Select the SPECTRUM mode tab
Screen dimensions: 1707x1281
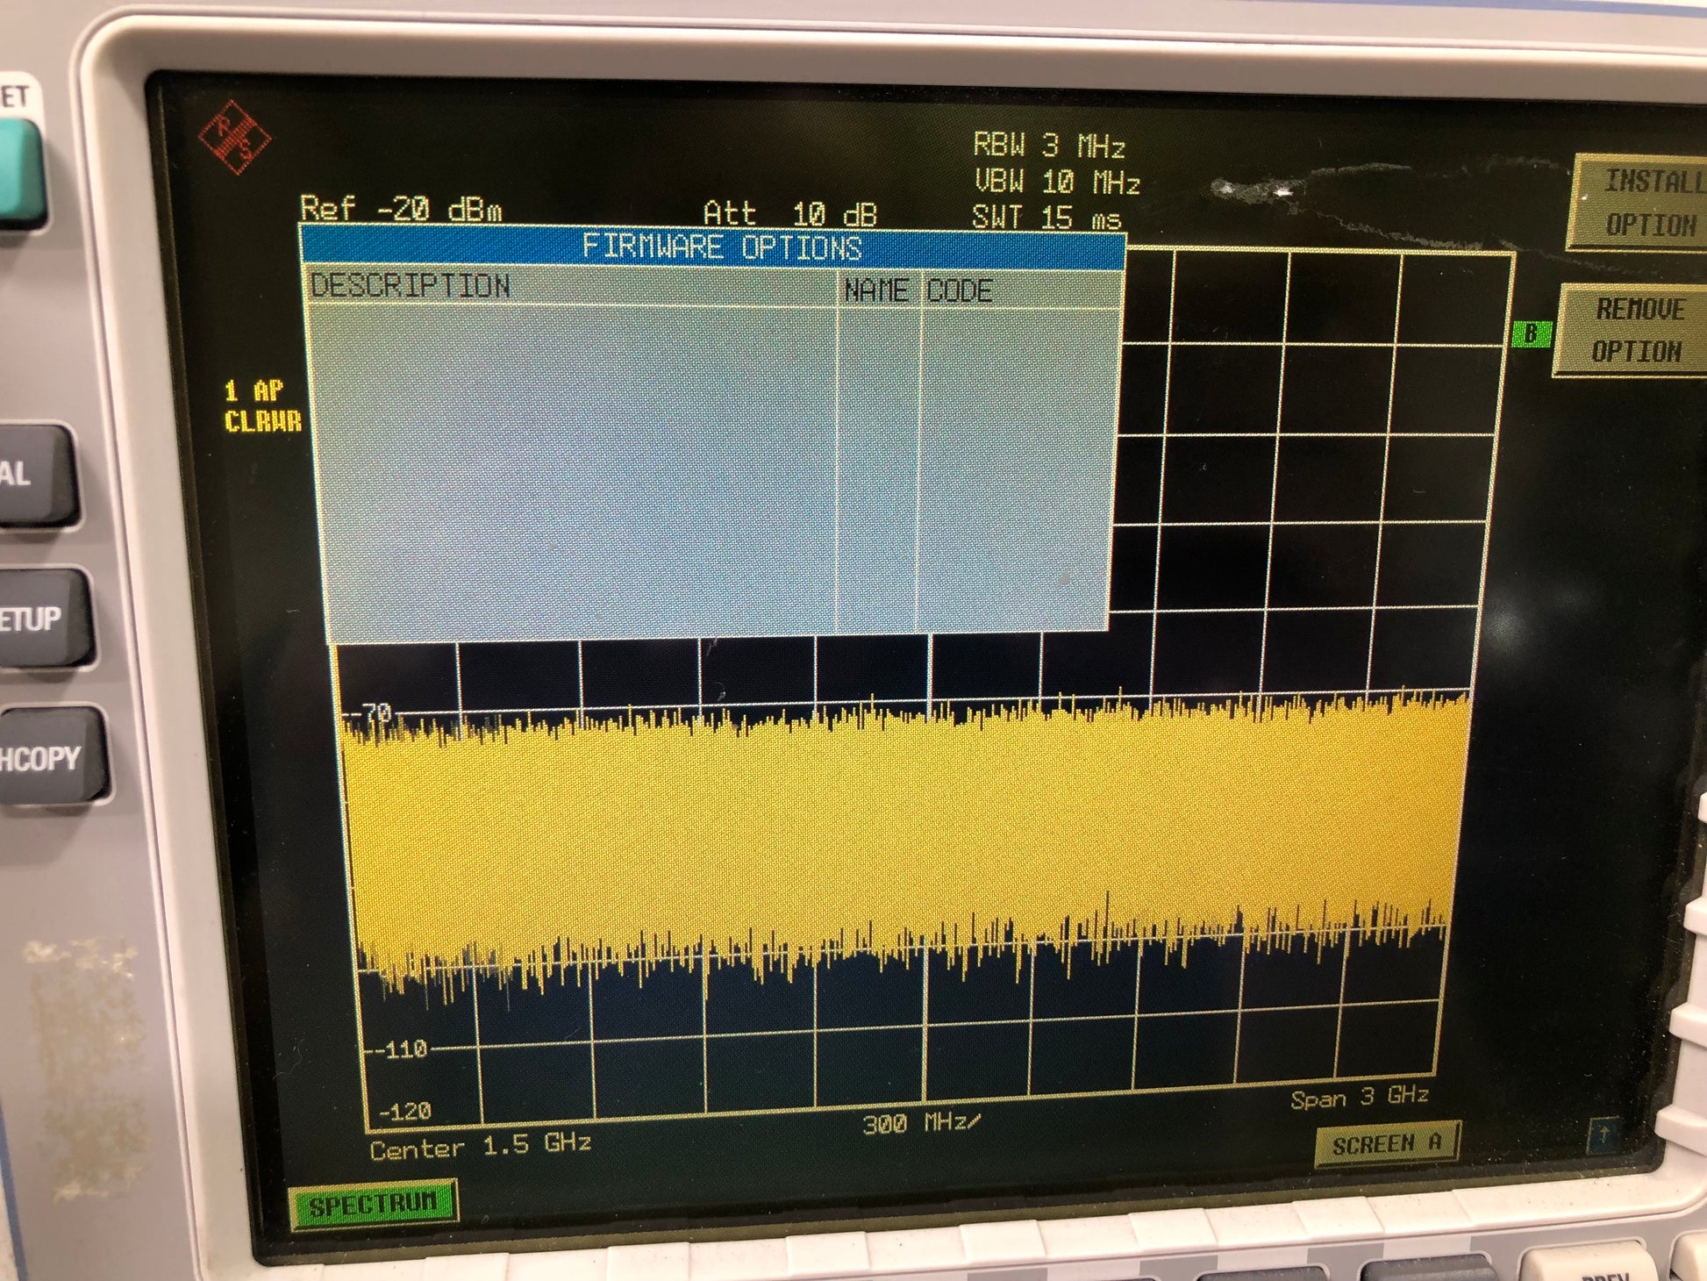tap(373, 1204)
